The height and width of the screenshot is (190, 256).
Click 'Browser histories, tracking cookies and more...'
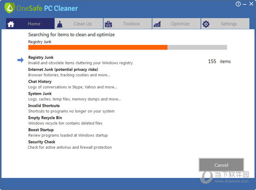[69, 75]
